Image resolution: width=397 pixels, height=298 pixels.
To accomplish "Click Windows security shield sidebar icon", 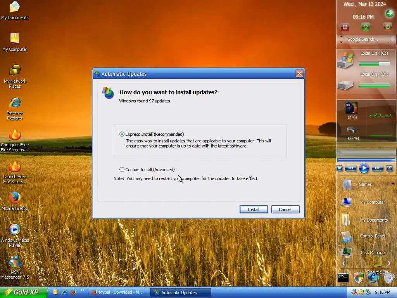I will tap(358, 277).
